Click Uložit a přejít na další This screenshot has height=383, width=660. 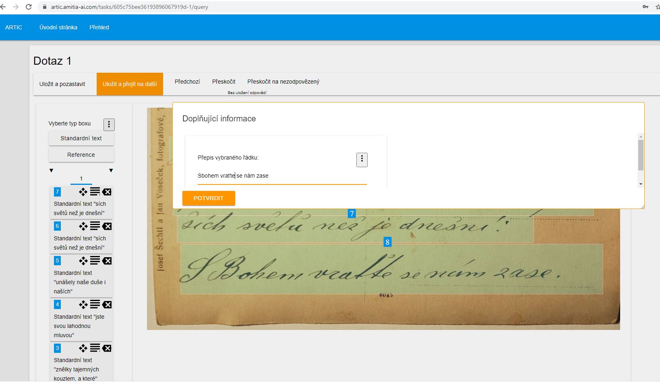130,84
